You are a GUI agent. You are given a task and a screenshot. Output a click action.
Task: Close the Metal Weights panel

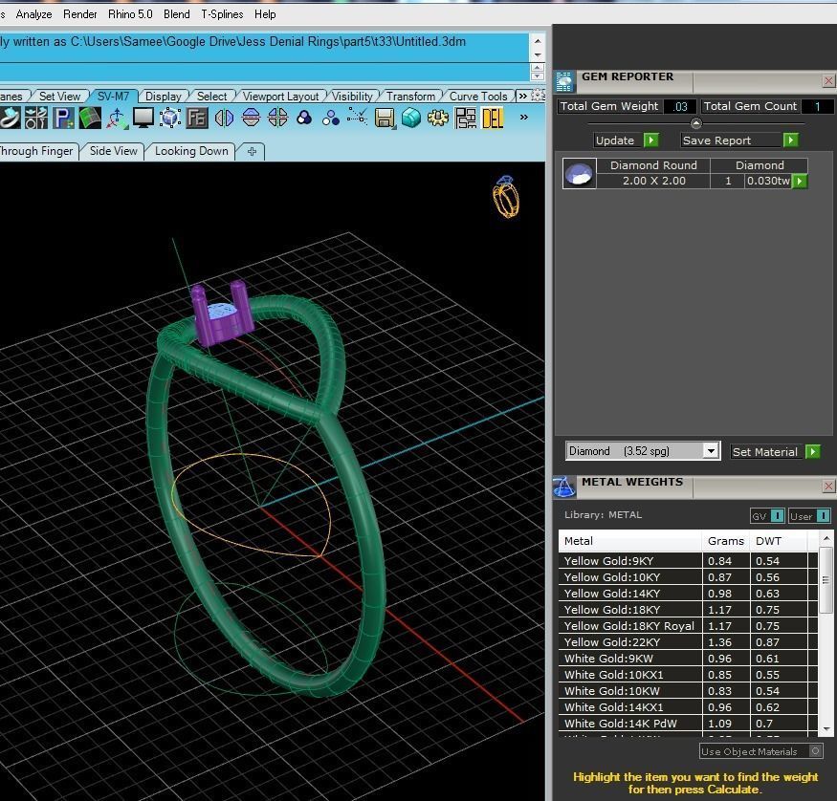click(x=828, y=486)
